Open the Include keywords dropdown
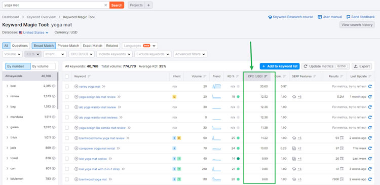 click(x=115, y=54)
